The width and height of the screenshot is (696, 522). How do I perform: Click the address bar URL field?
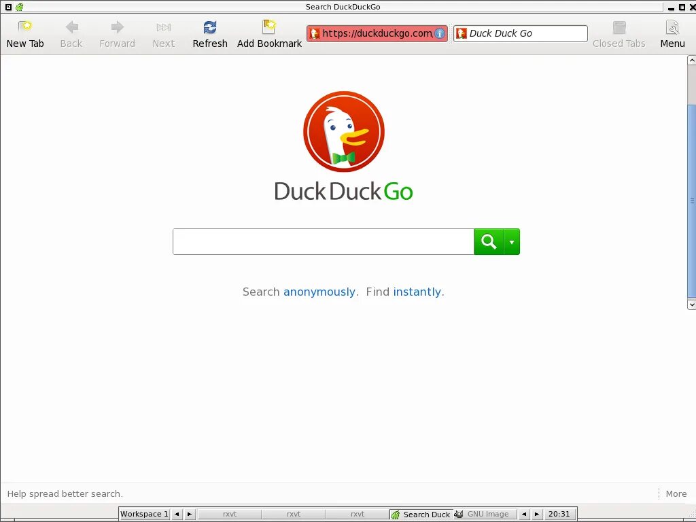tap(377, 33)
